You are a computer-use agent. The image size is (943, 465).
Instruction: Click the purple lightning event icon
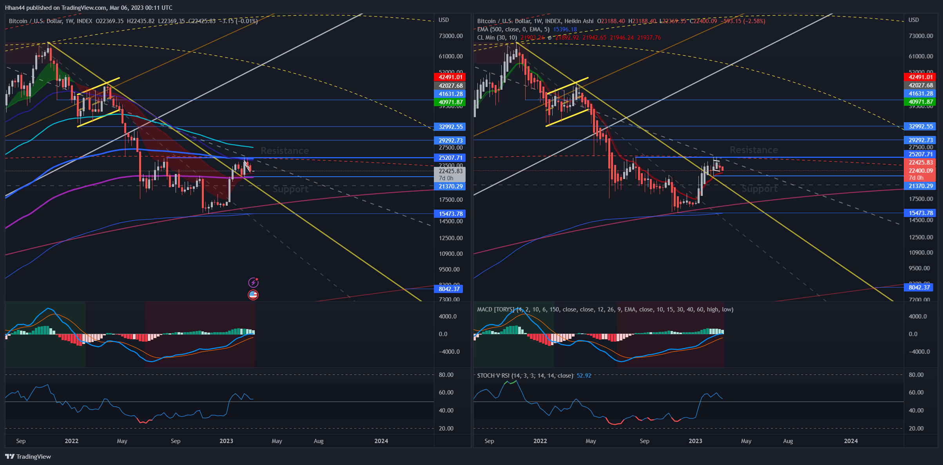click(253, 282)
